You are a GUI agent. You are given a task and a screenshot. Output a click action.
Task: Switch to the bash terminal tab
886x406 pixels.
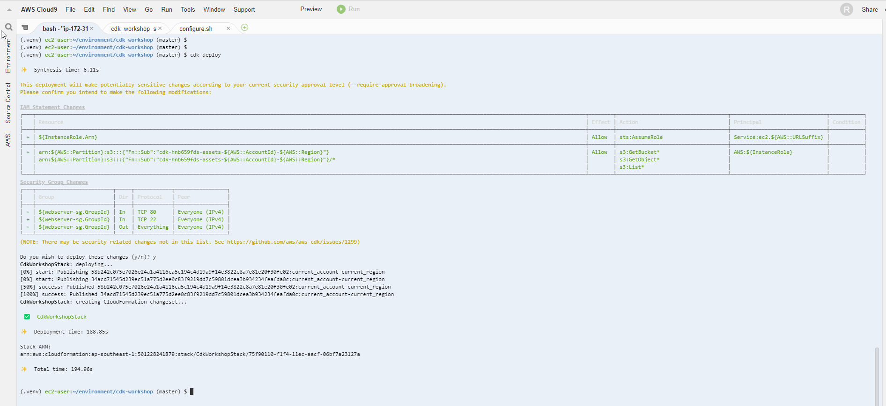[x=65, y=29]
